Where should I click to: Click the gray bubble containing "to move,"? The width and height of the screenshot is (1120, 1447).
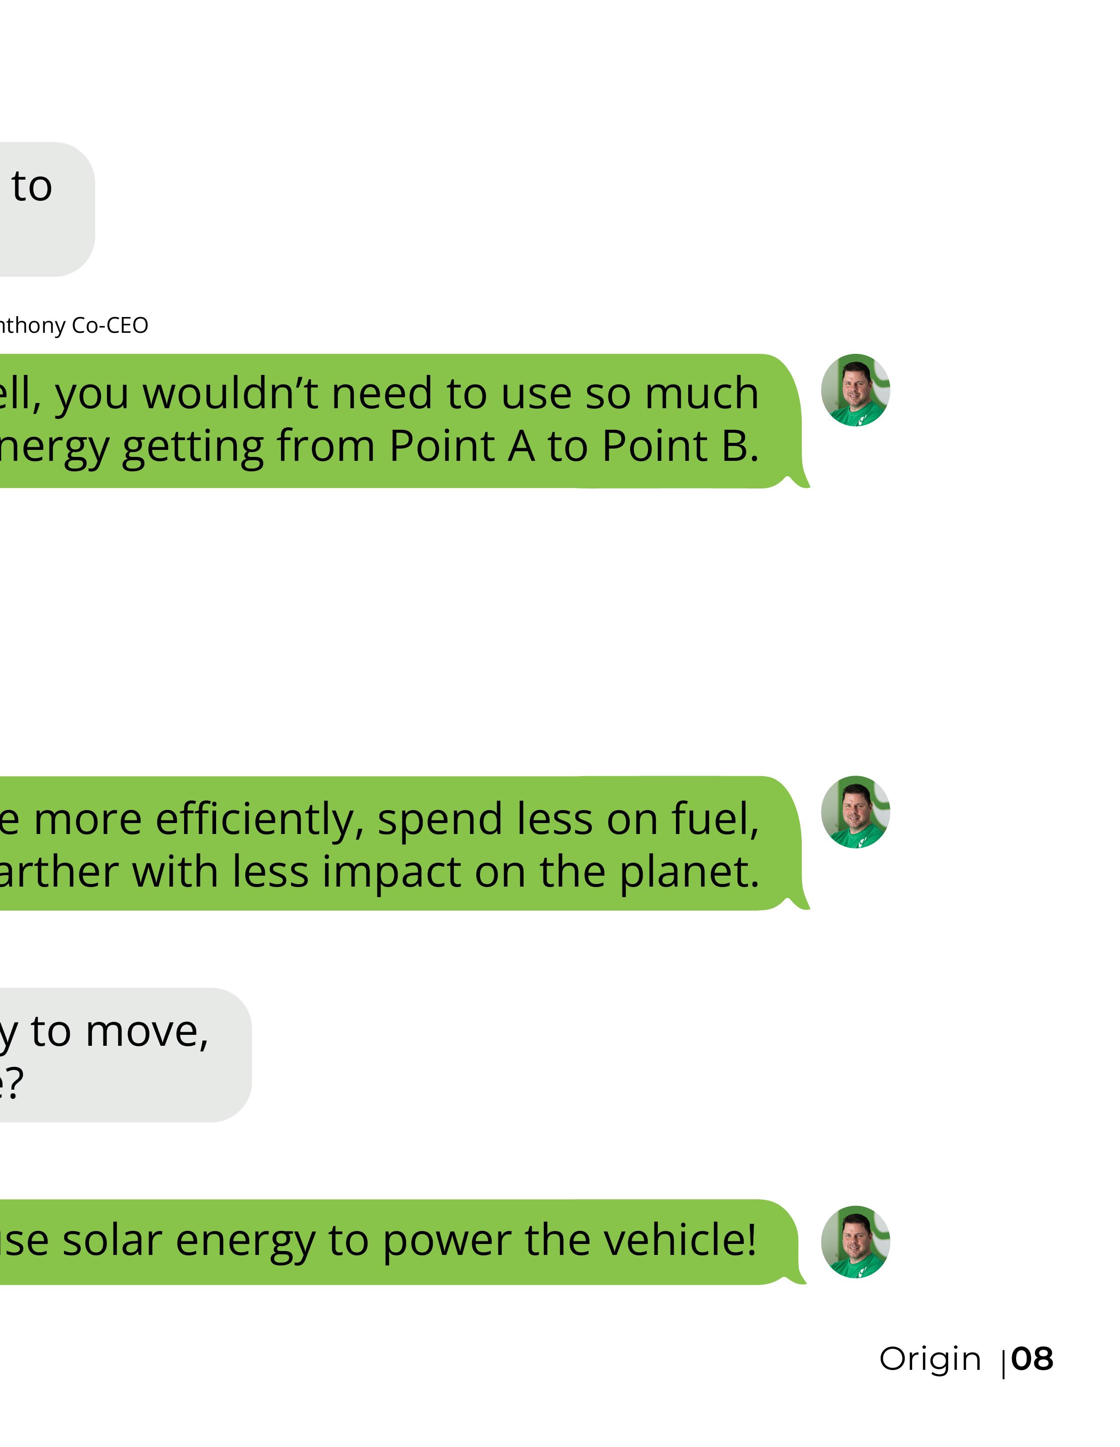click(x=126, y=1055)
